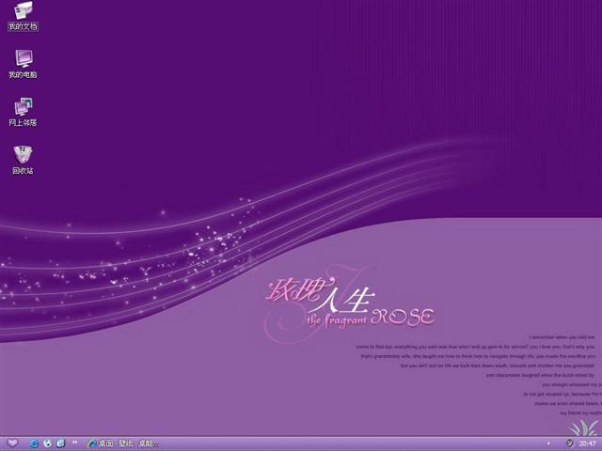Screen dimensions: 602x451
Task: Click the globe icon in Quick Launch
Action: tap(48, 443)
